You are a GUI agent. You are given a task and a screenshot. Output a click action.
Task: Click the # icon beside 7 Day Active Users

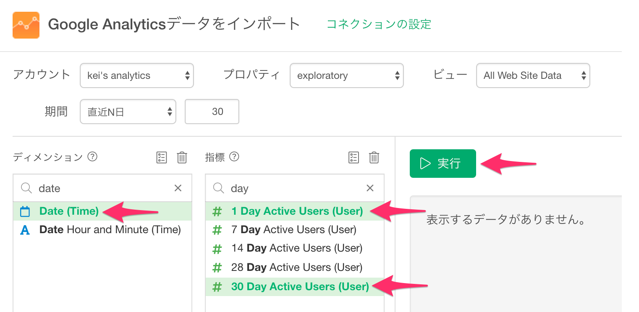pos(217,230)
